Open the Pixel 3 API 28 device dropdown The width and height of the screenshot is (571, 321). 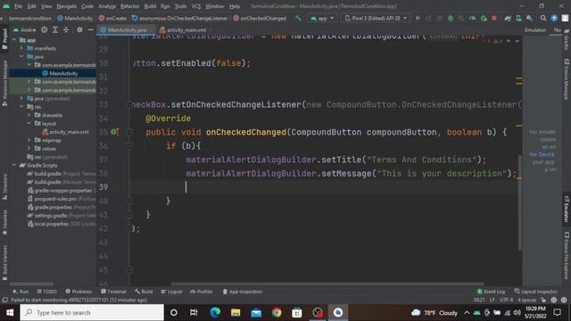(x=376, y=18)
